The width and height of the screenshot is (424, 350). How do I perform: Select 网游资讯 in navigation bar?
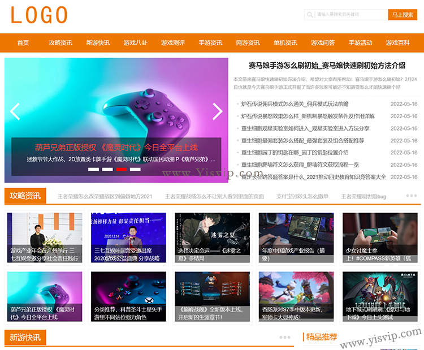tap(248, 43)
